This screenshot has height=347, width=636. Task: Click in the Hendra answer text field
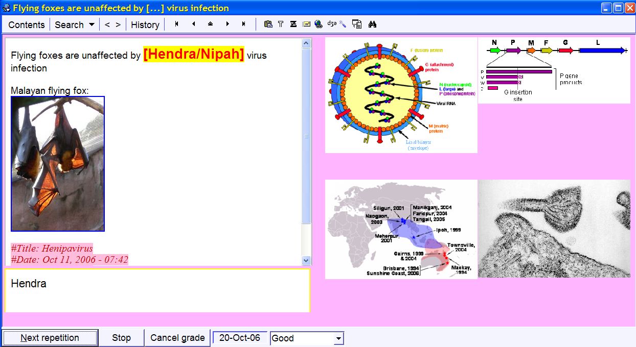(x=157, y=290)
